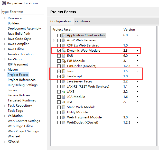
Task: Select Web Project Settings page
Action: pos(23,131)
